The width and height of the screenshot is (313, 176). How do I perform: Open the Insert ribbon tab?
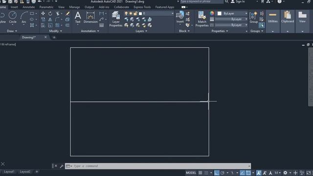point(14,7)
